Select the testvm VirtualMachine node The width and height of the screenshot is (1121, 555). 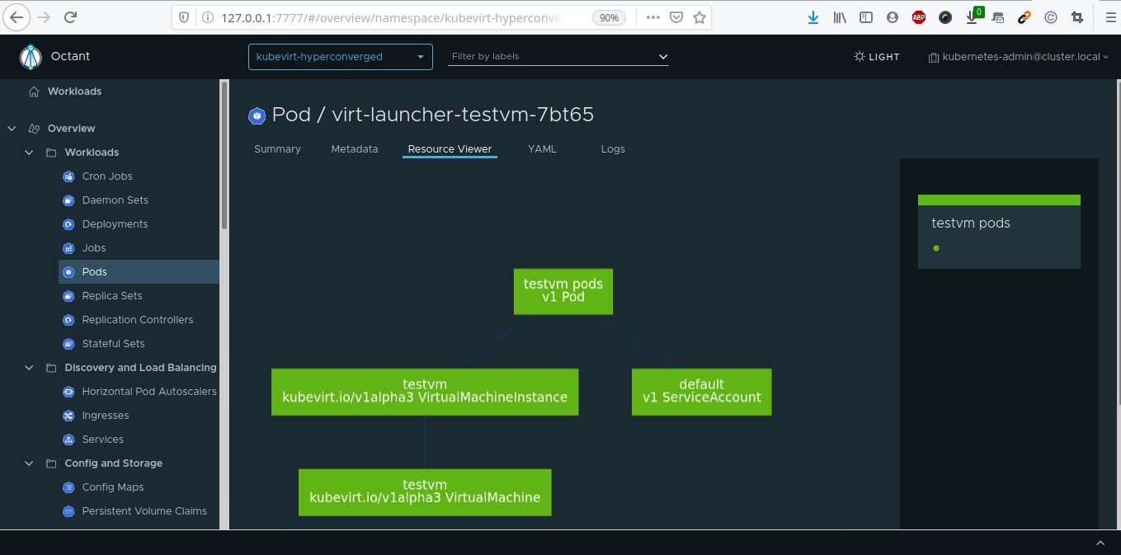click(x=425, y=492)
